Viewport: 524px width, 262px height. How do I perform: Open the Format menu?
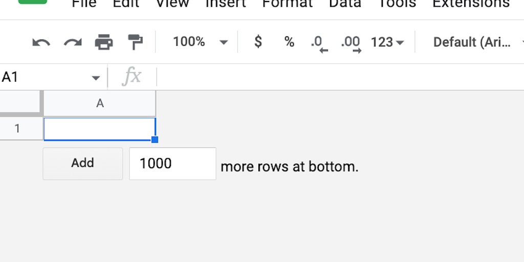click(x=287, y=4)
